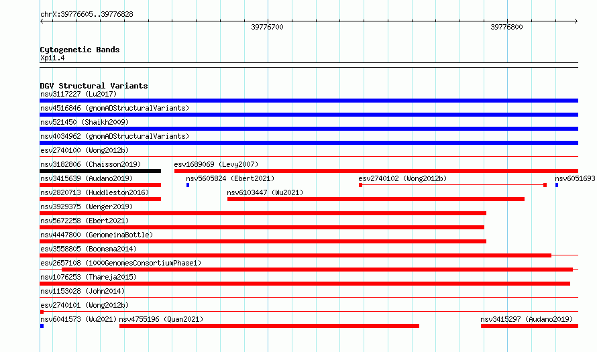Click the red bar under nsv4447800
597x352 pixels.
(x=263, y=241)
